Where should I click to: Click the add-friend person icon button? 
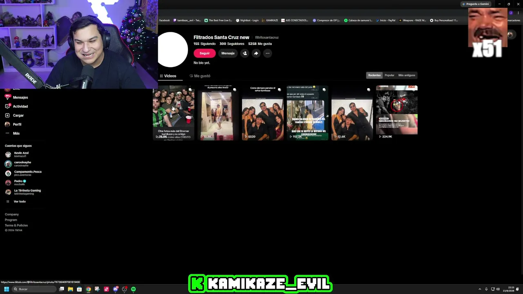point(245,53)
